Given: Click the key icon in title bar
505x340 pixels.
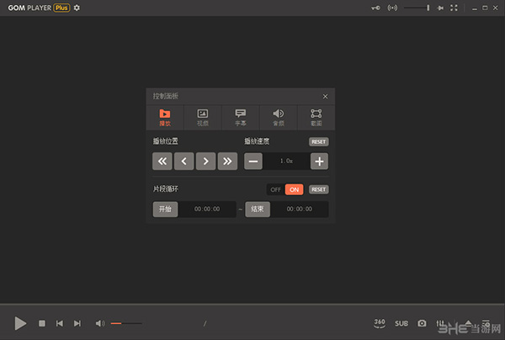Looking at the screenshot, I should tap(375, 8).
